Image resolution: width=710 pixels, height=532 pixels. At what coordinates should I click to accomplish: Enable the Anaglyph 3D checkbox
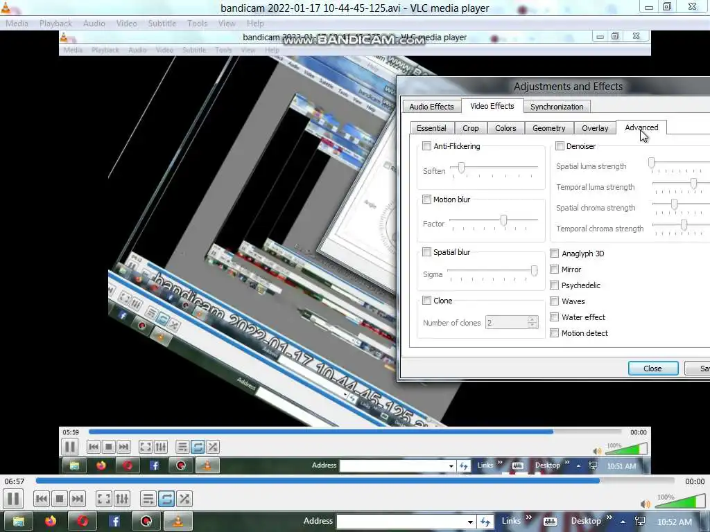pos(554,253)
